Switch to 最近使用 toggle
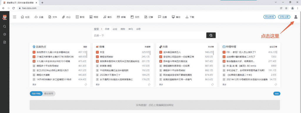Viewport: 301px width, 113px height. click(49, 94)
